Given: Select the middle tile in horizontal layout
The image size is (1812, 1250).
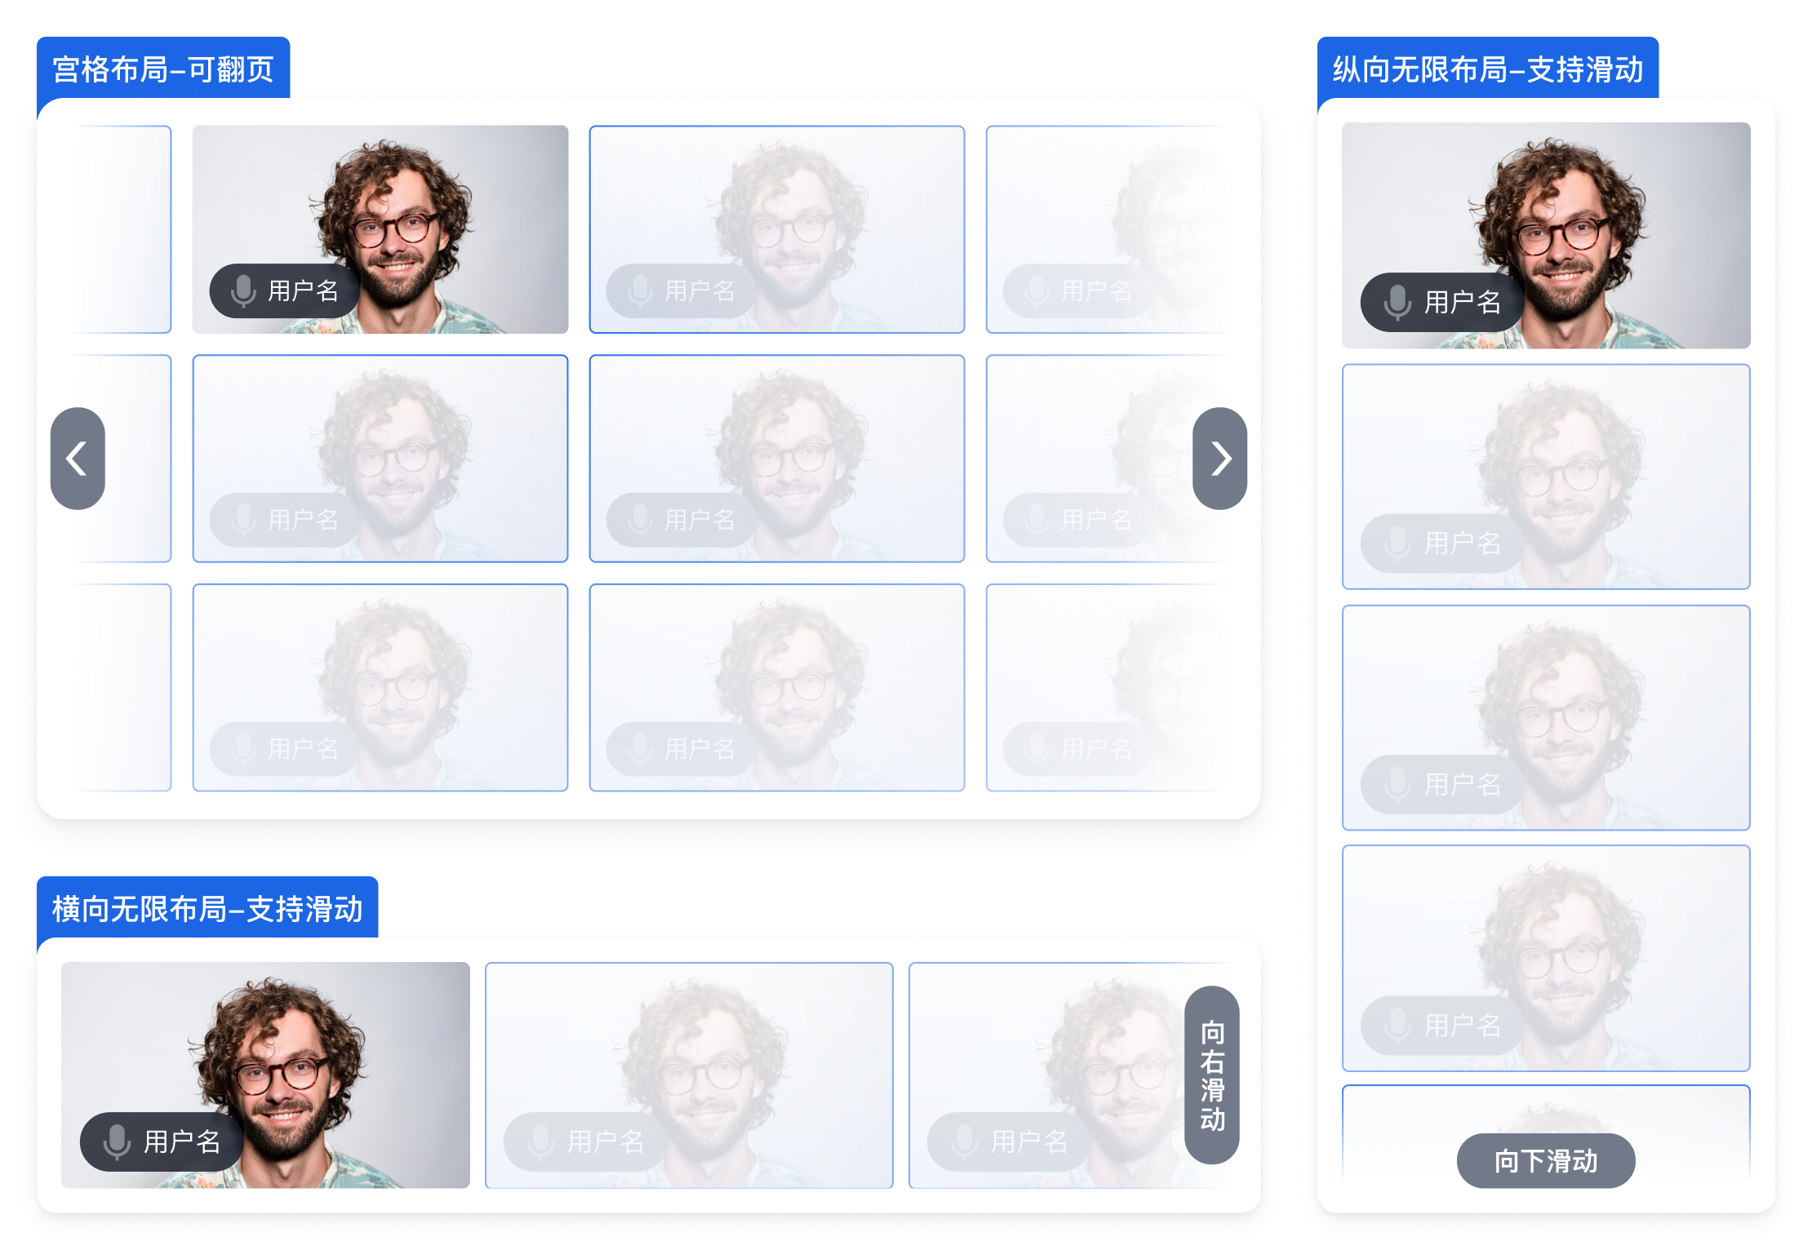Looking at the screenshot, I should pyautogui.click(x=689, y=1075).
